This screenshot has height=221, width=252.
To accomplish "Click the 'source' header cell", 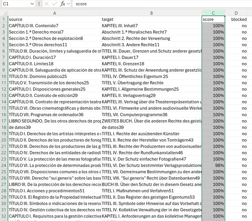I will tap(54, 19).
